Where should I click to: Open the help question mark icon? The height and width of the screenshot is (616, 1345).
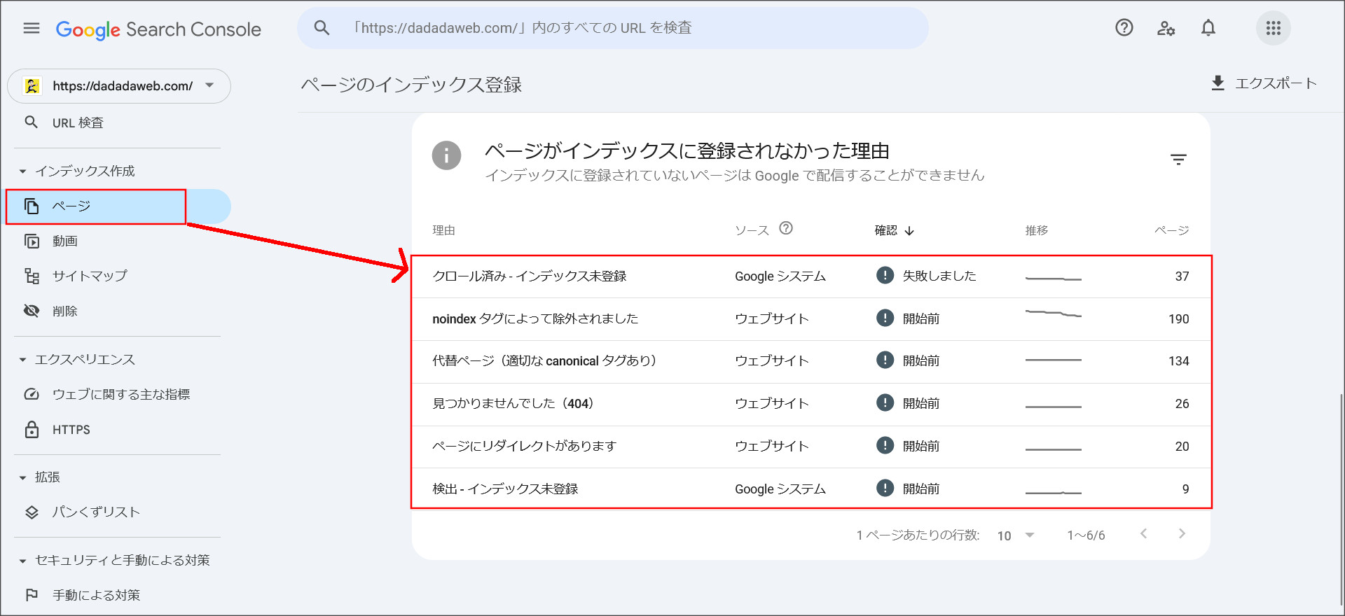pyautogui.click(x=1124, y=28)
